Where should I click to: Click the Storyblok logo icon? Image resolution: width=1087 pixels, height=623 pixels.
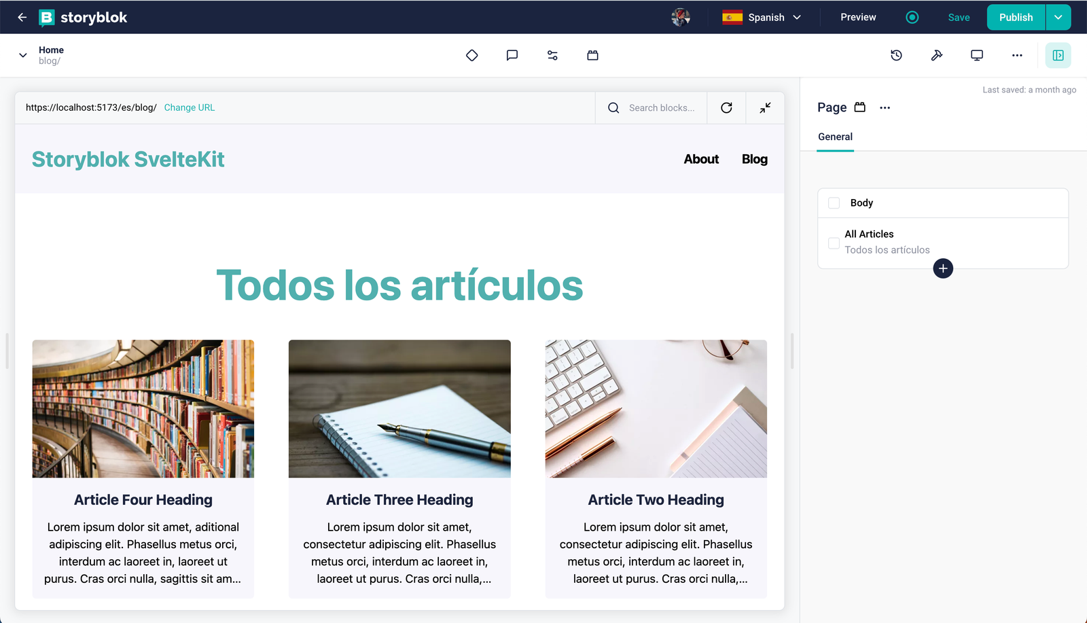47,18
